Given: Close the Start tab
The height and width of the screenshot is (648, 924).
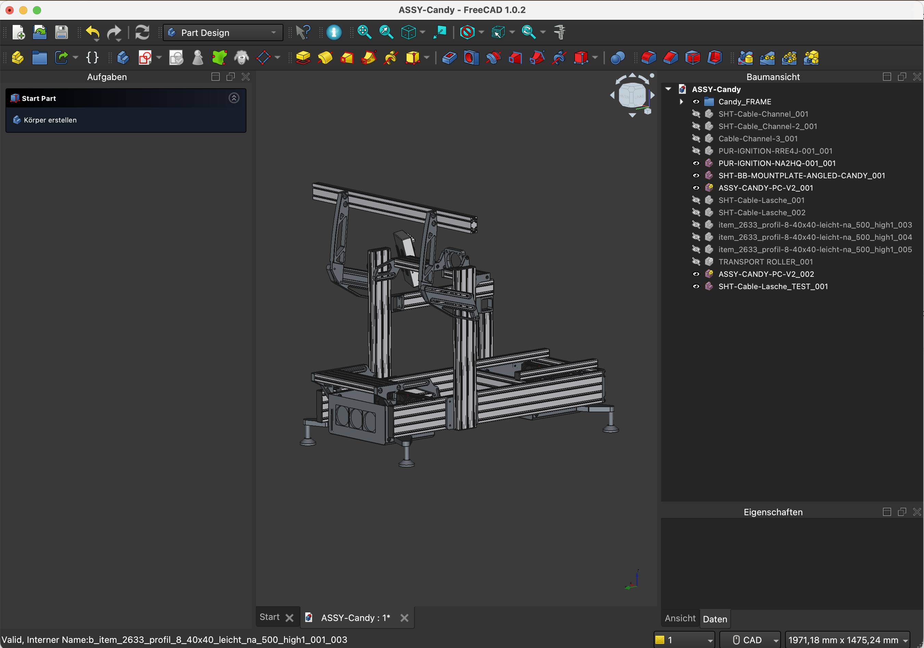Looking at the screenshot, I should [290, 618].
